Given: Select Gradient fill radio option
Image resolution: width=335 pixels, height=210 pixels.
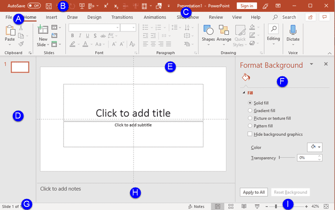Looking at the screenshot, I should coord(250,111).
